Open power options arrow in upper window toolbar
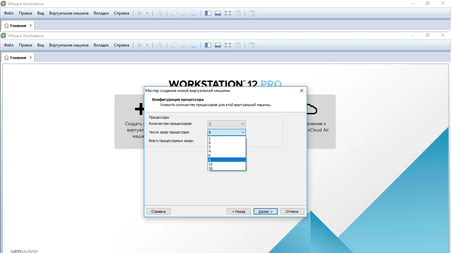The width and height of the screenshot is (451, 253). (x=147, y=14)
